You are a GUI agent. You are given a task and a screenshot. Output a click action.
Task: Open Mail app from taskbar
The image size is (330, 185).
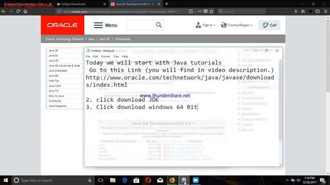[x=160, y=180]
